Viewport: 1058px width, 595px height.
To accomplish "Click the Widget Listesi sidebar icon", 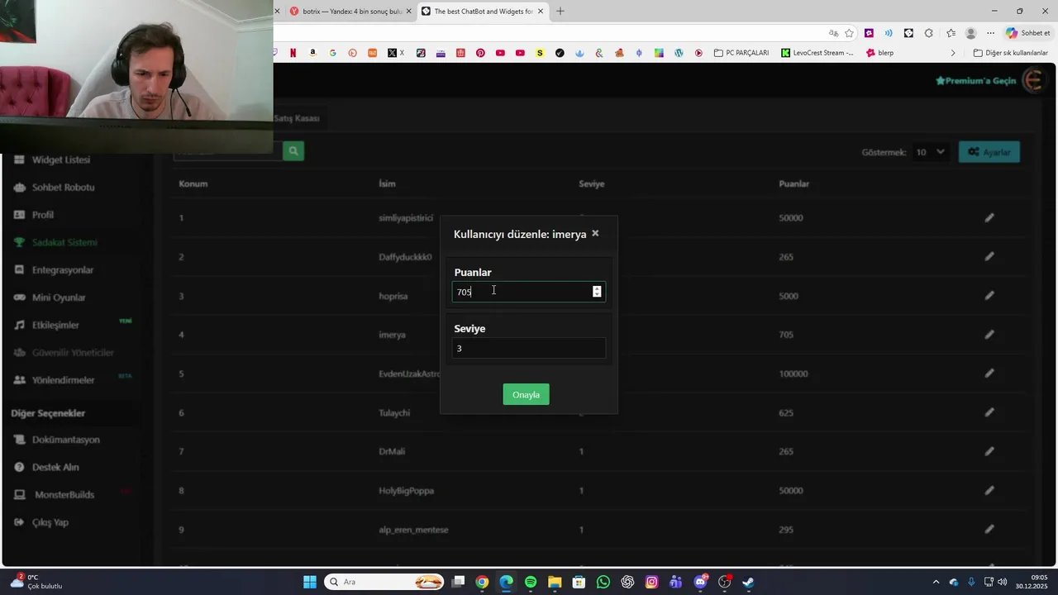I will (x=20, y=159).
